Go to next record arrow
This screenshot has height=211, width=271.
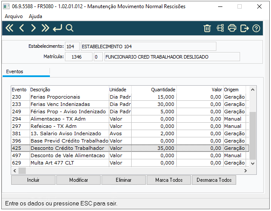[x=34, y=28]
